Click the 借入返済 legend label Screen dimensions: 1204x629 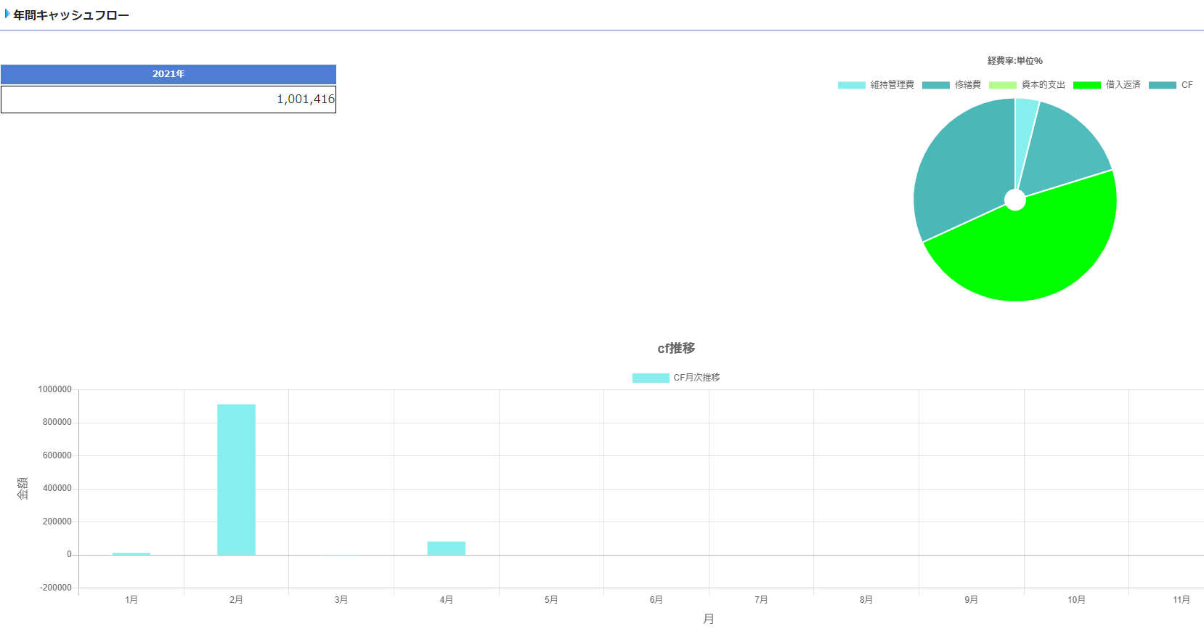click(1123, 85)
